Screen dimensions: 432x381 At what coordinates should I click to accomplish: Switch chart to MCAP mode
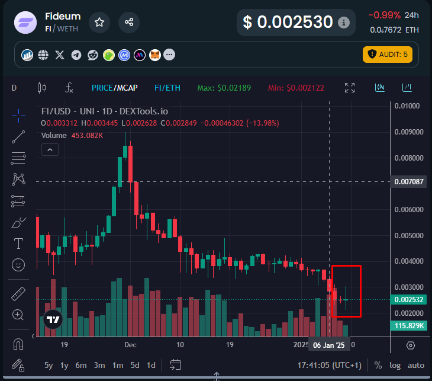coord(127,88)
